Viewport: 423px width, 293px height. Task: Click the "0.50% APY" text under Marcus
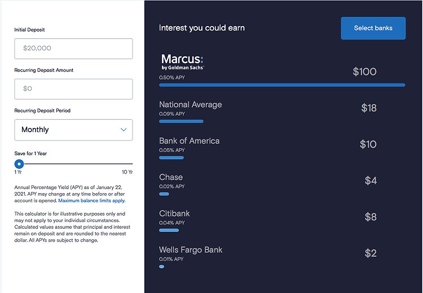click(172, 77)
